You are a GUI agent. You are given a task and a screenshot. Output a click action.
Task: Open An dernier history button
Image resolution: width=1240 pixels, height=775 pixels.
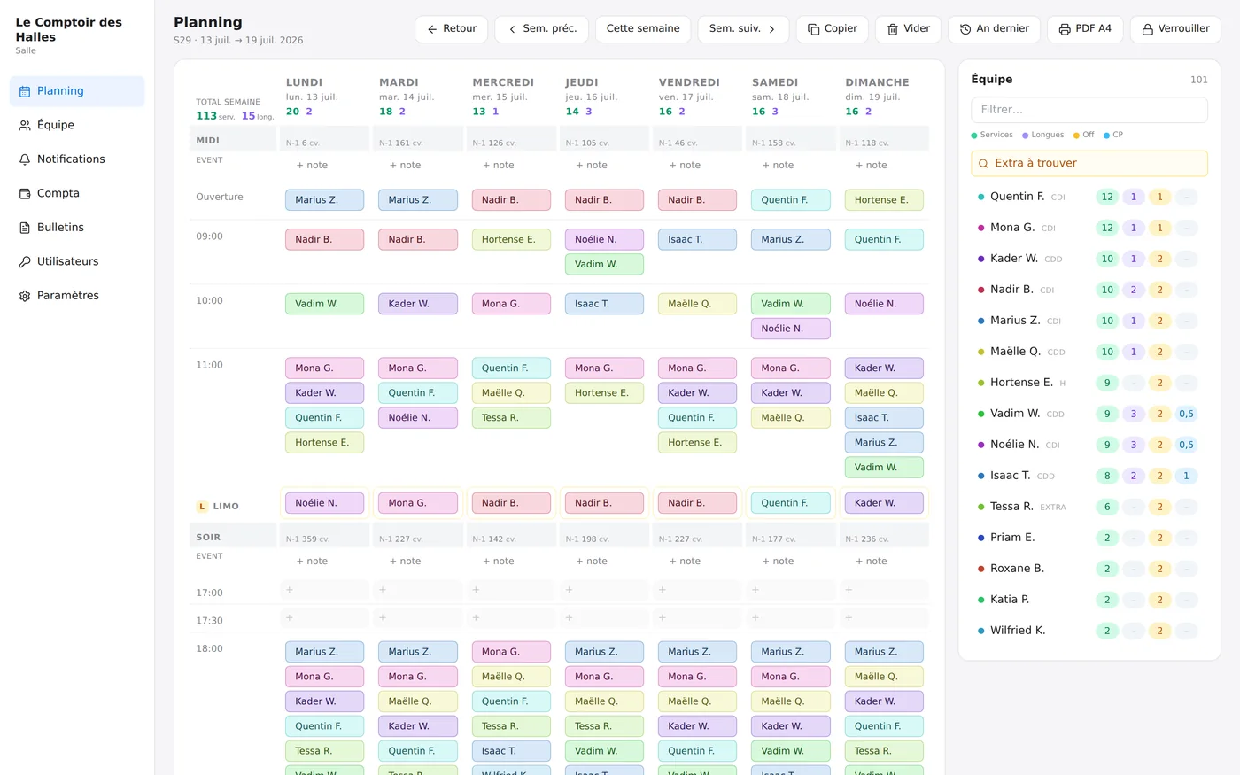point(994,29)
